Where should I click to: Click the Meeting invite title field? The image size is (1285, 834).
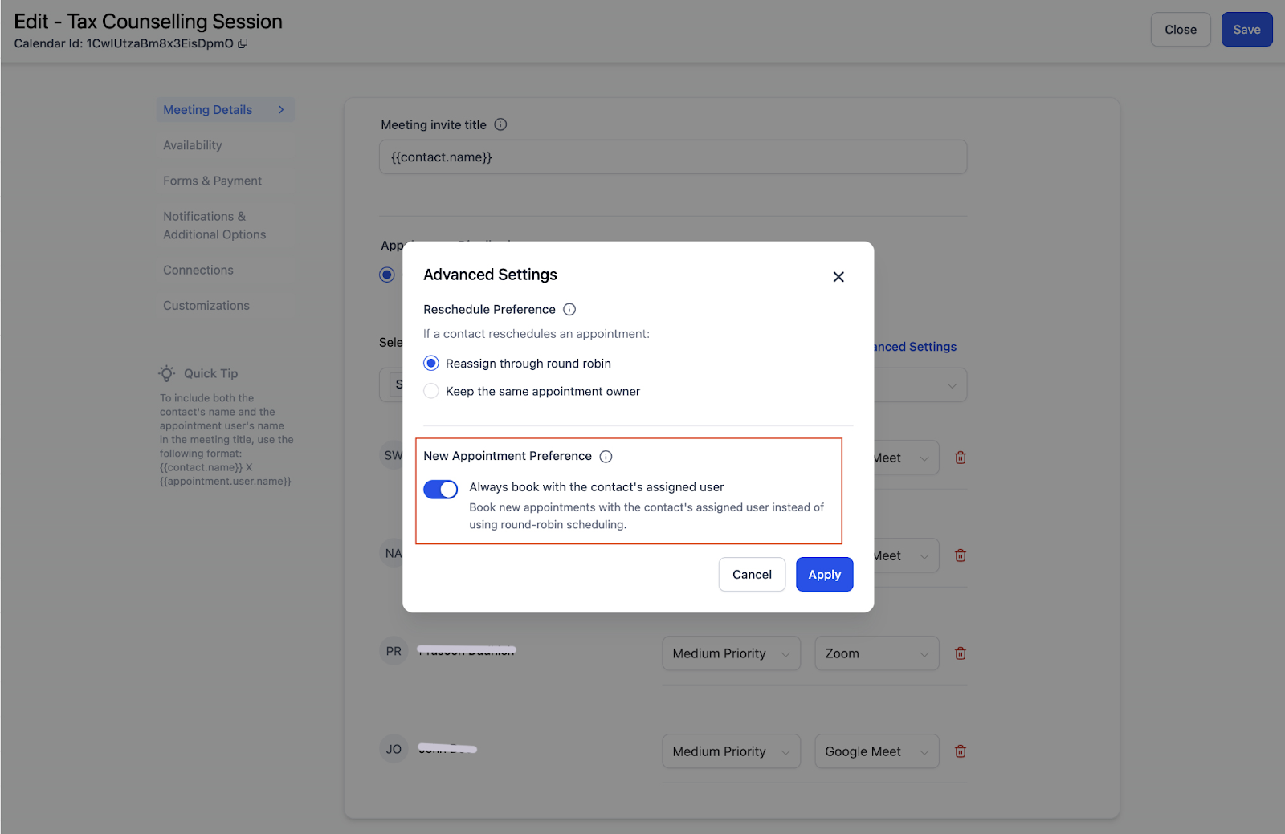click(x=673, y=157)
